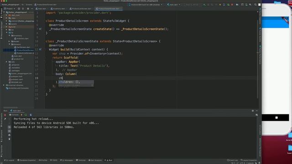
Task: Click the override gutter icon beside createState line
Action: tap(40, 29)
